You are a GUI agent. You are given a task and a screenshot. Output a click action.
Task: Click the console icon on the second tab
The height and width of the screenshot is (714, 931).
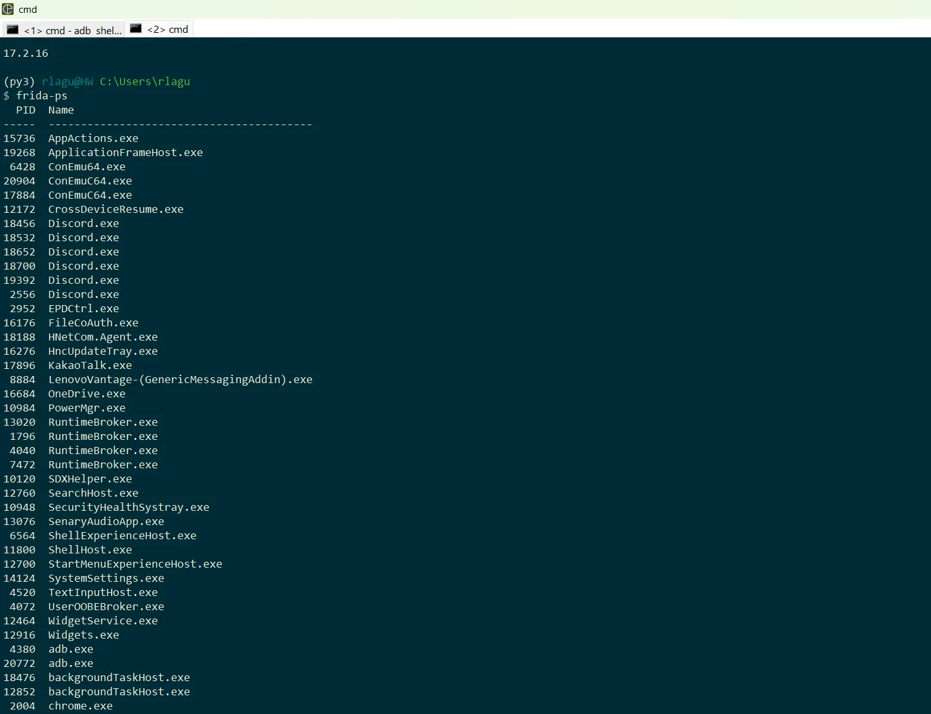[x=136, y=28]
